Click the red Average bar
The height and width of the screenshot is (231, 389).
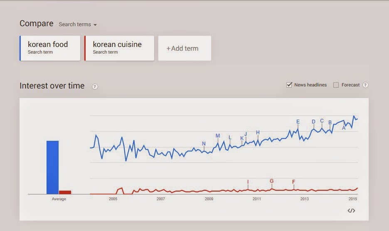[65, 192]
